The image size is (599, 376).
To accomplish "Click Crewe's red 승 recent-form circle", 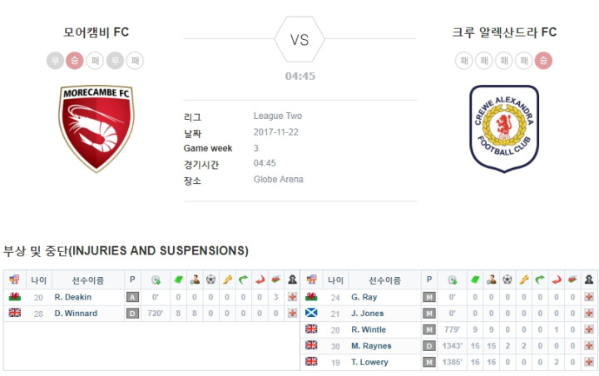I will pos(543,61).
